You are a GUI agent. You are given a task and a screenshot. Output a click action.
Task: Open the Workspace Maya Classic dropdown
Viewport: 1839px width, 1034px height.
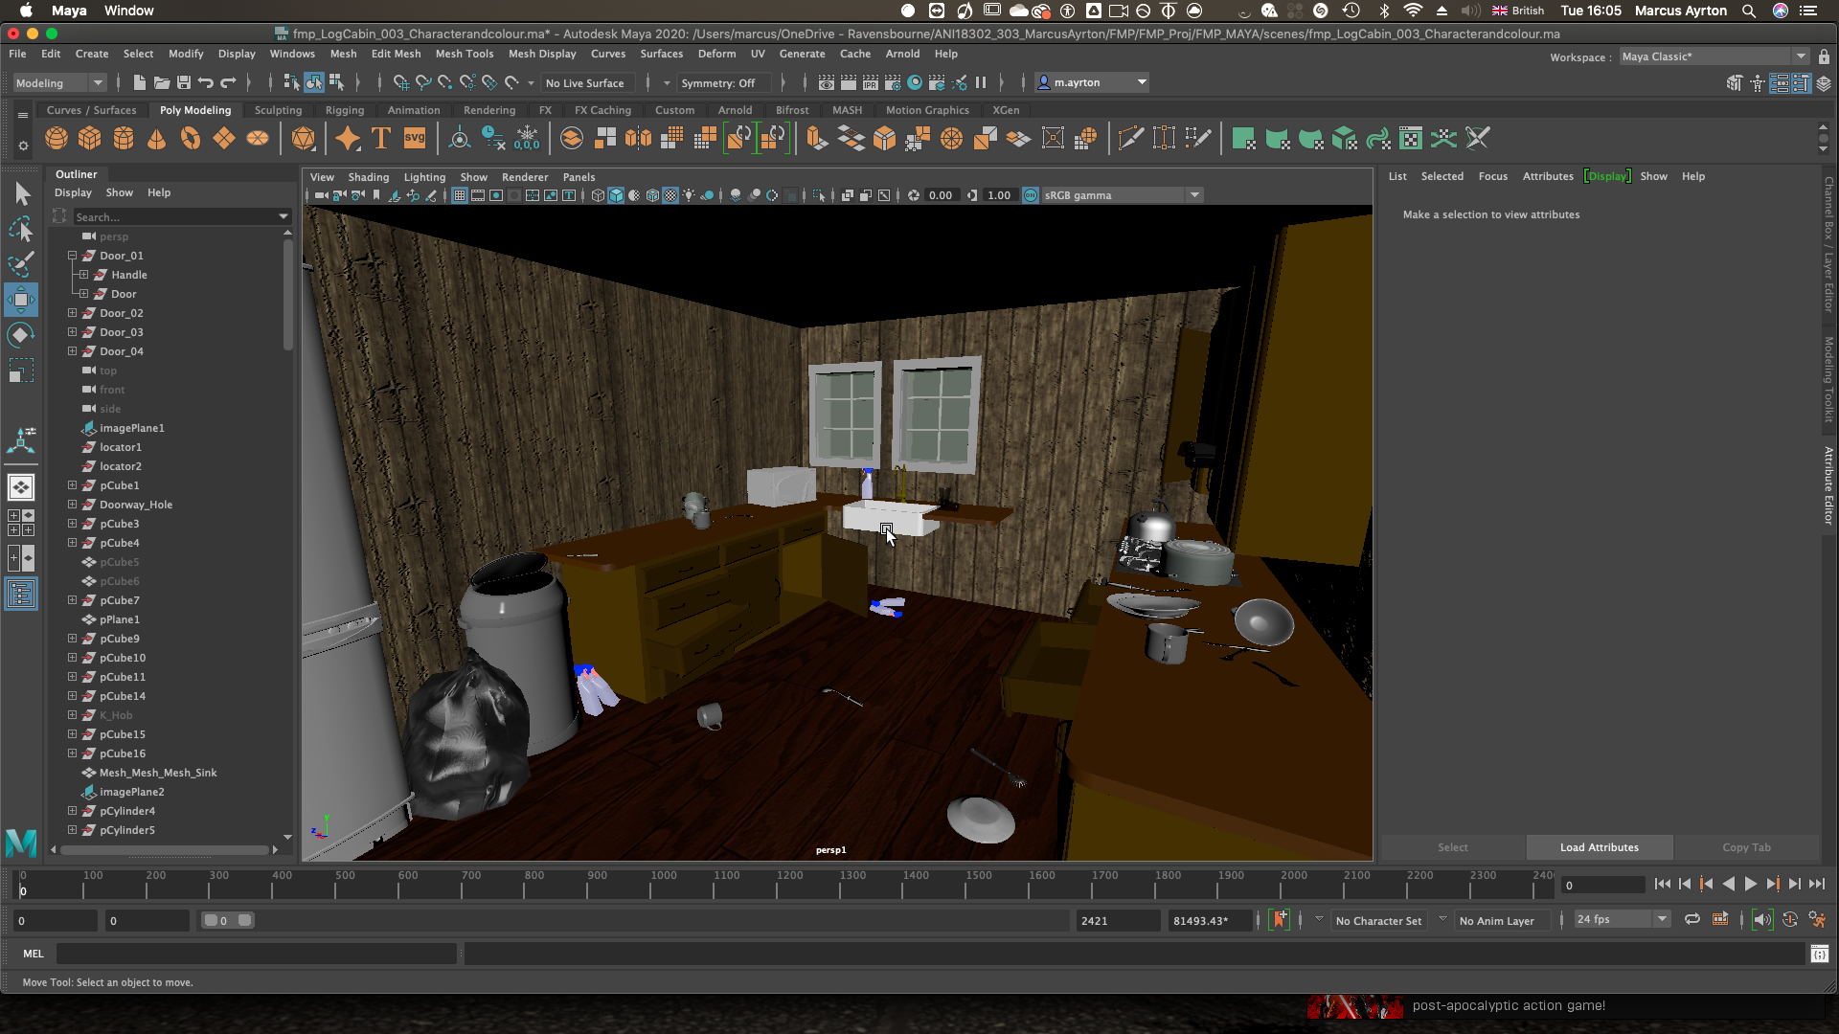(x=1714, y=56)
